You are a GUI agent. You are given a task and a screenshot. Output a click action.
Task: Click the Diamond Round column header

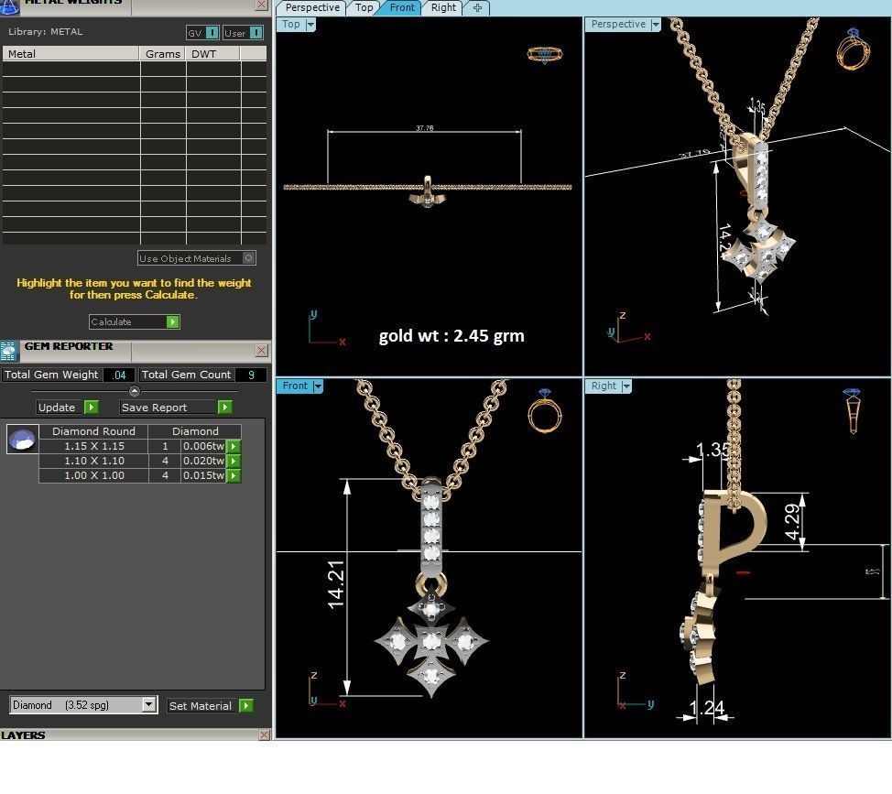click(x=93, y=431)
